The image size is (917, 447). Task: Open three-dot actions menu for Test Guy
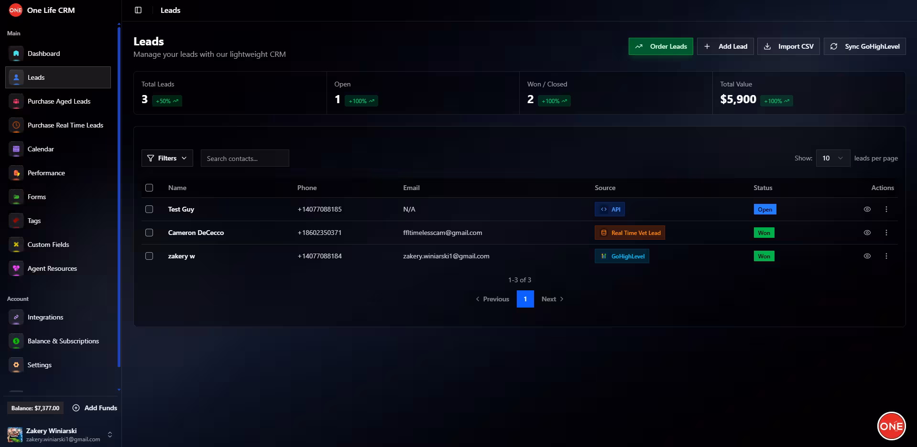pyautogui.click(x=886, y=209)
